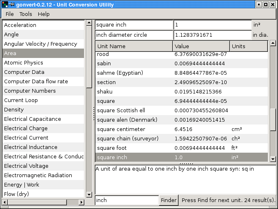This screenshot has width=278, height=209.
Task: Click the '24 result(s)' status message
Action: [x=260, y=200]
